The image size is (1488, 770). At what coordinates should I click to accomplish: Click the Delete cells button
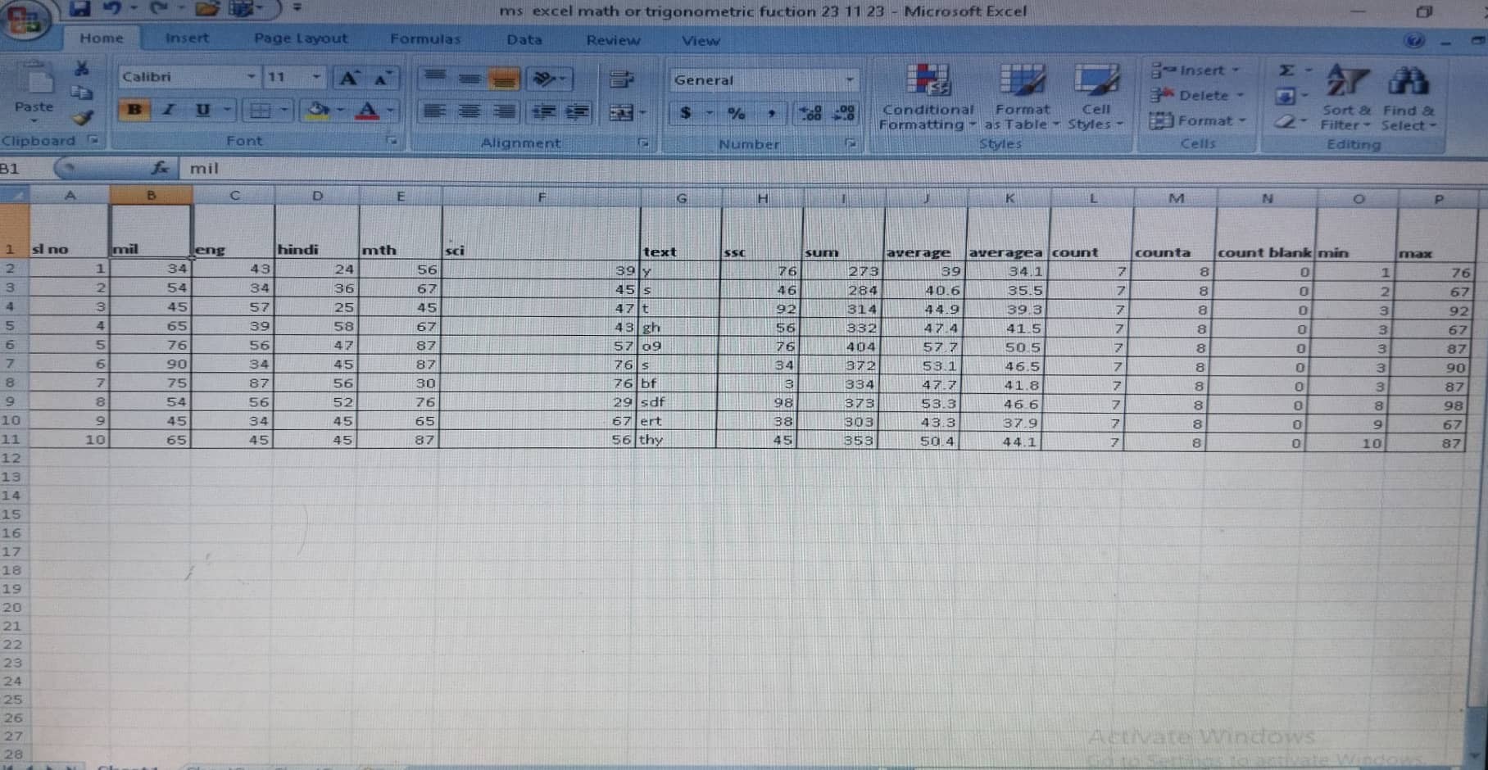[x=1195, y=96]
